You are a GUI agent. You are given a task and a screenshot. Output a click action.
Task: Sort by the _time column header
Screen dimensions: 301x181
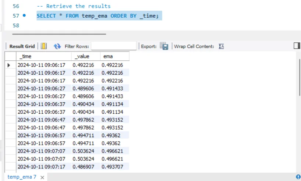pos(43,56)
